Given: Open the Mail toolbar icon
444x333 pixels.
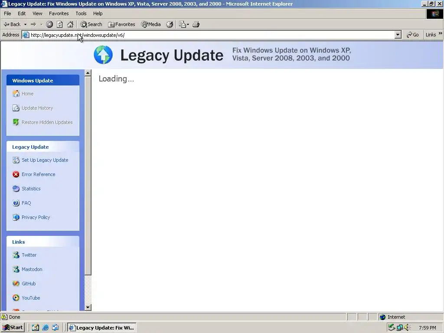Looking at the screenshot, I should click(x=183, y=24).
